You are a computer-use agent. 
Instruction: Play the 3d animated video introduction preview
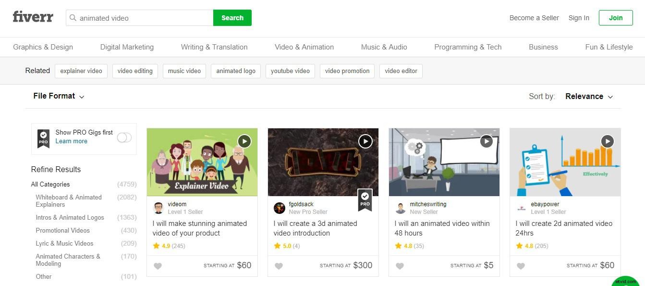point(365,141)
